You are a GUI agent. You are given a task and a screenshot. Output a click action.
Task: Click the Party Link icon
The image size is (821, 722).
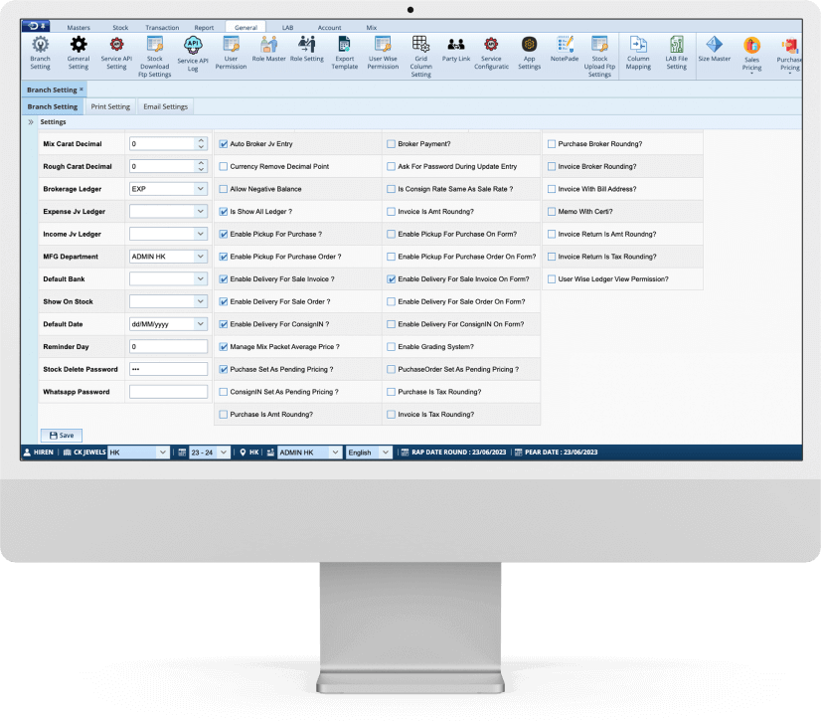(456, 46)
